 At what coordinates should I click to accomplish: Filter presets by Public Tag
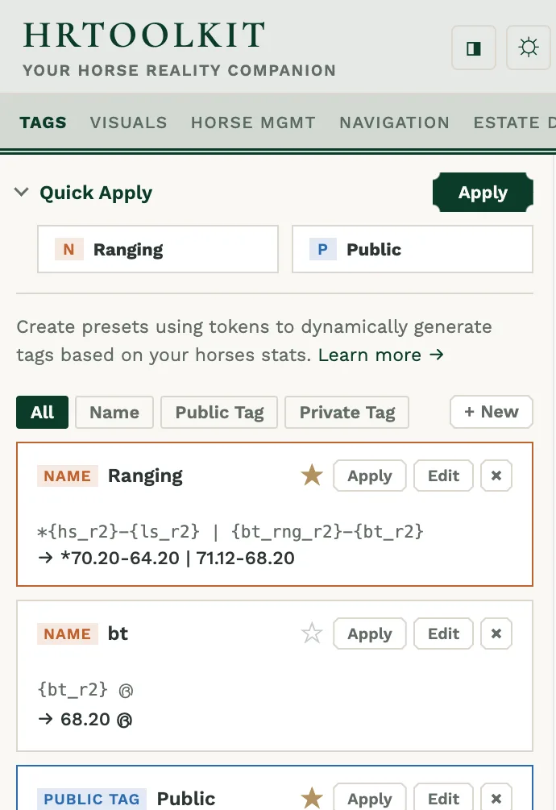coord(219,412)
